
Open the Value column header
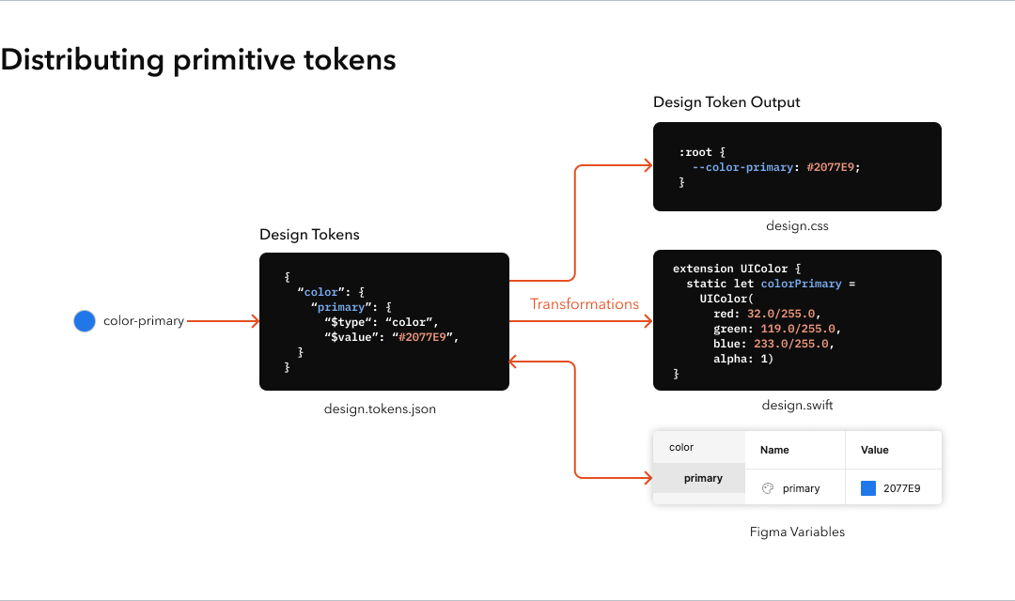[x=873, y=450]
